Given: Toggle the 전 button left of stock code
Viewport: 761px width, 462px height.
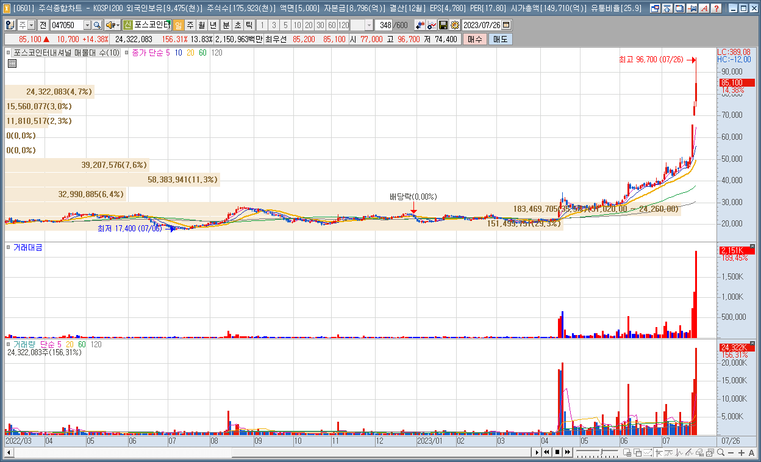Looking at the screenshot, I should click(43, 25).
